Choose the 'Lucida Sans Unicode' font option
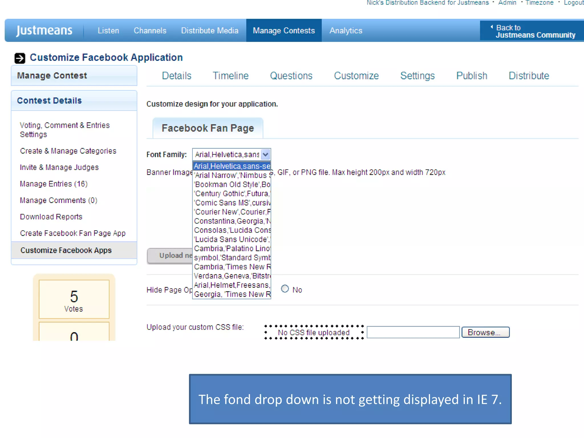The image size is (584, 438). [x=232, y=239]
